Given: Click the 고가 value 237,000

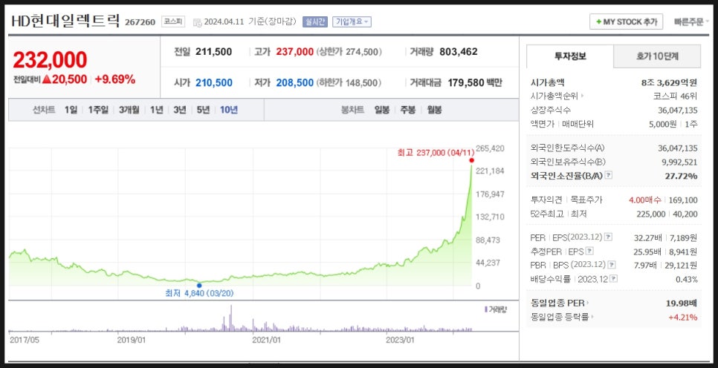Looking at the screenshot, I should click(x=295, y=52).
